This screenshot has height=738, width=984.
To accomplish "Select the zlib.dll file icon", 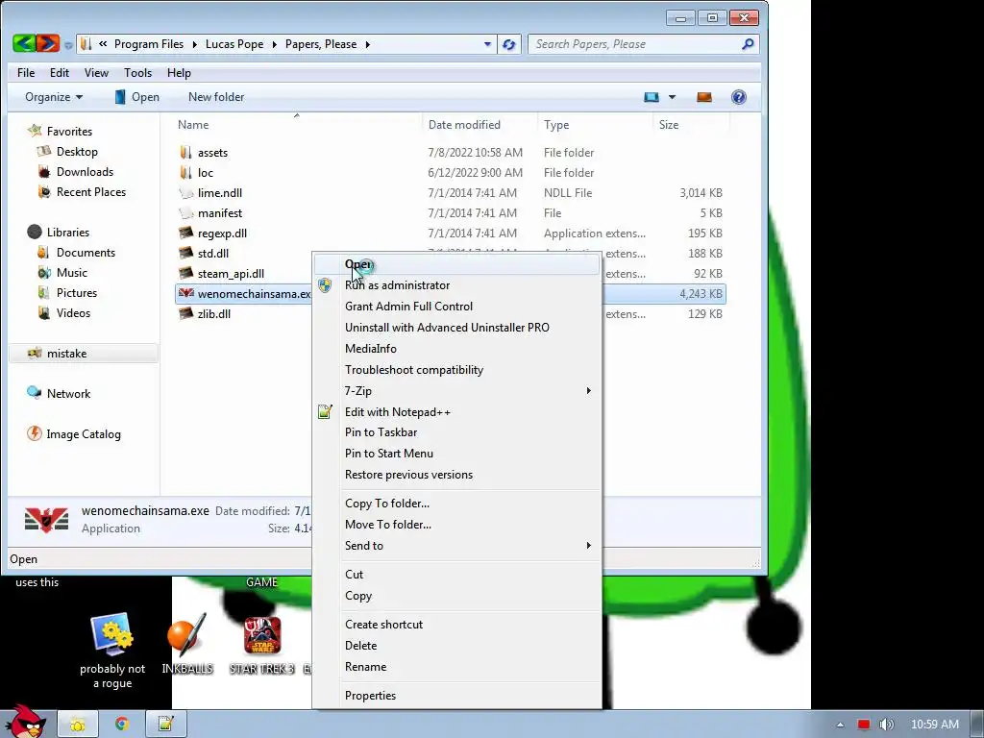I will coord(185,314).
